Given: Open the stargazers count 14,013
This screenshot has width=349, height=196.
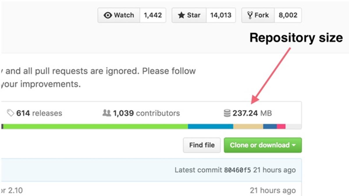Looking at the screenshot, I should coord(220,15).
